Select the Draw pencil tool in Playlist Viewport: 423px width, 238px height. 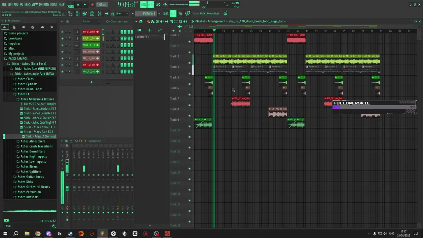pyautogui.click(x=148, y=21)
